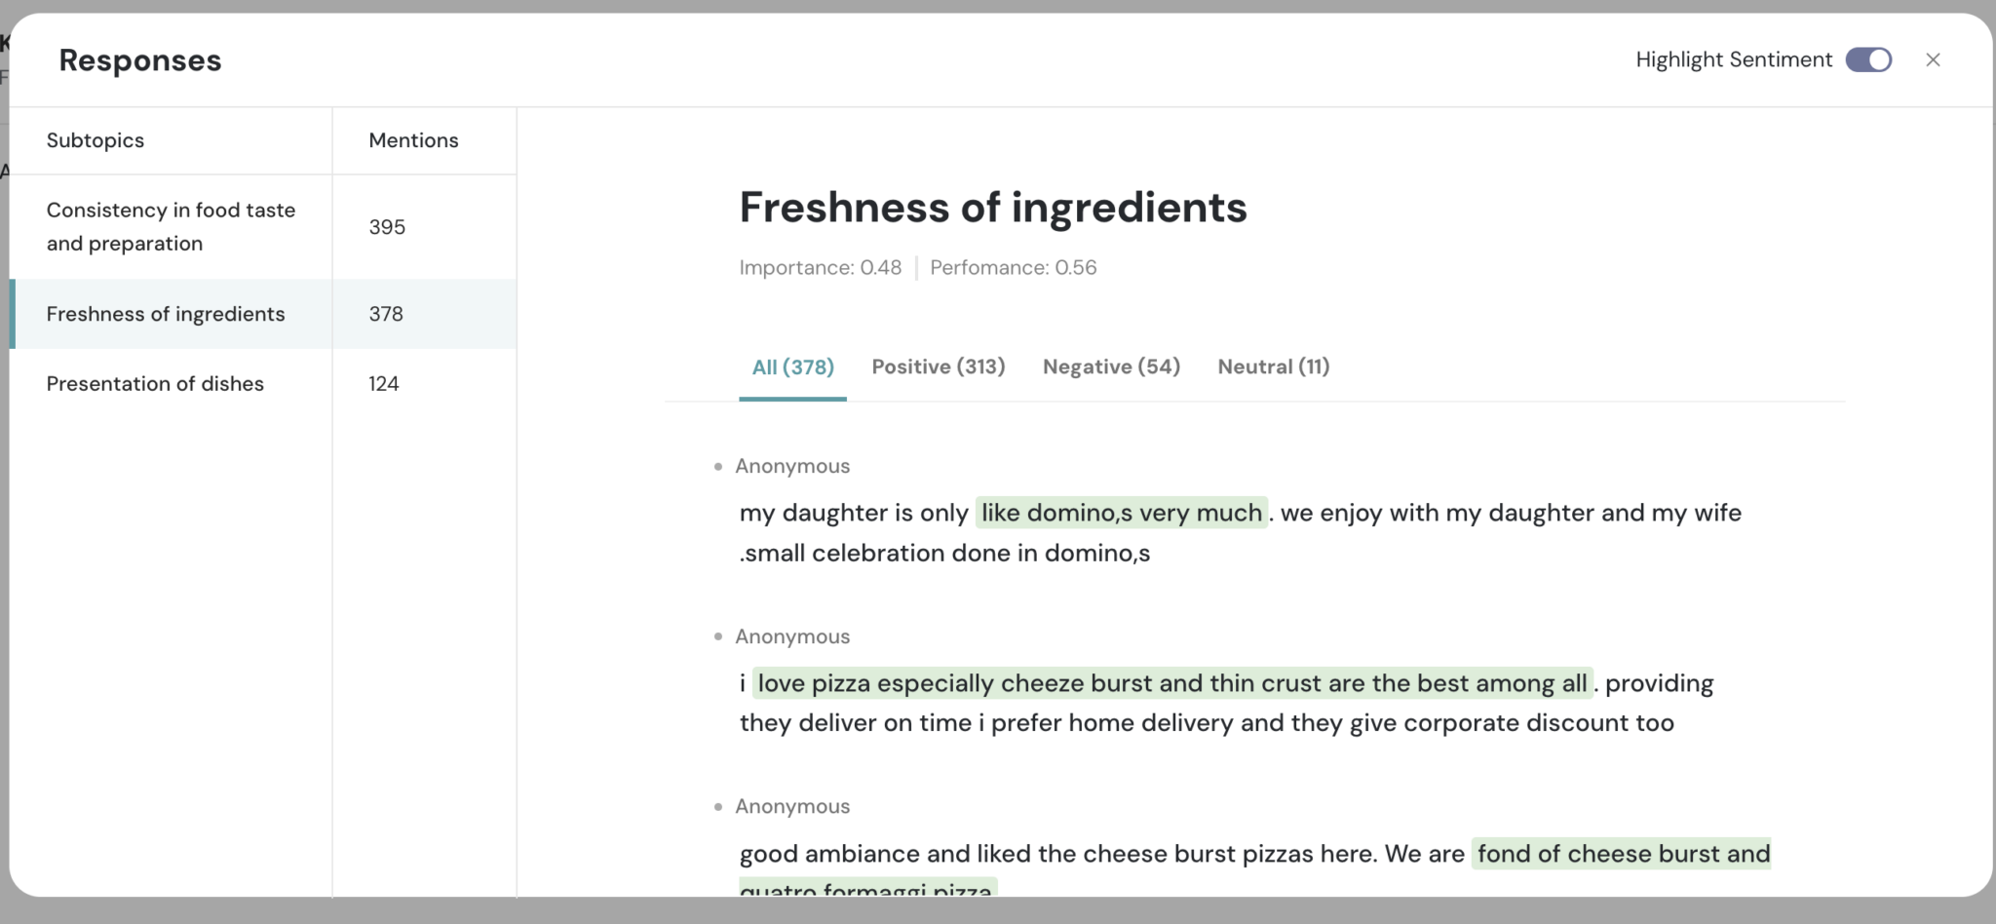Click the Importance: 0.48 value
Image resolution: width=1996 pixels, height=924 pixels.
pyautogui.click(x=820, y=267)
